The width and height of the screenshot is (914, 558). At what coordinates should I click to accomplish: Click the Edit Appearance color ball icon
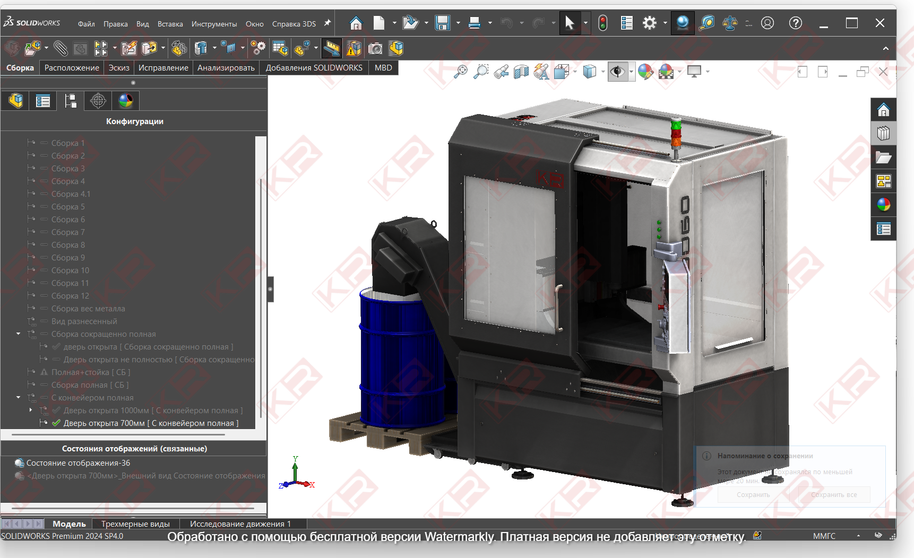(x=645, y=72)
